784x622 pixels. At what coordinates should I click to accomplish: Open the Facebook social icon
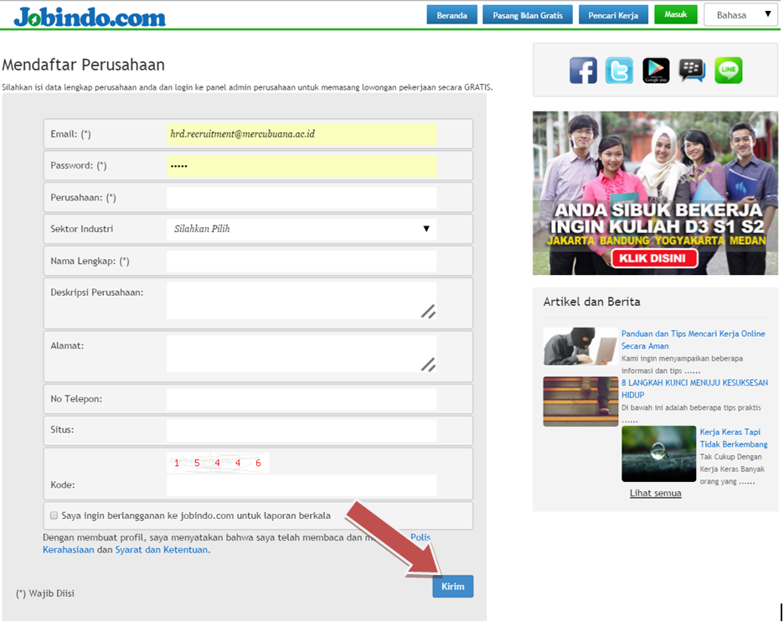tap(583, 70)
